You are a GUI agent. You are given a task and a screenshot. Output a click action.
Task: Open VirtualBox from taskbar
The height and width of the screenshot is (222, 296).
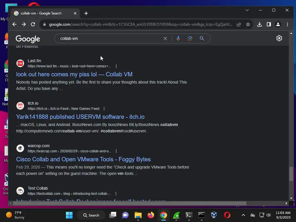214,215
